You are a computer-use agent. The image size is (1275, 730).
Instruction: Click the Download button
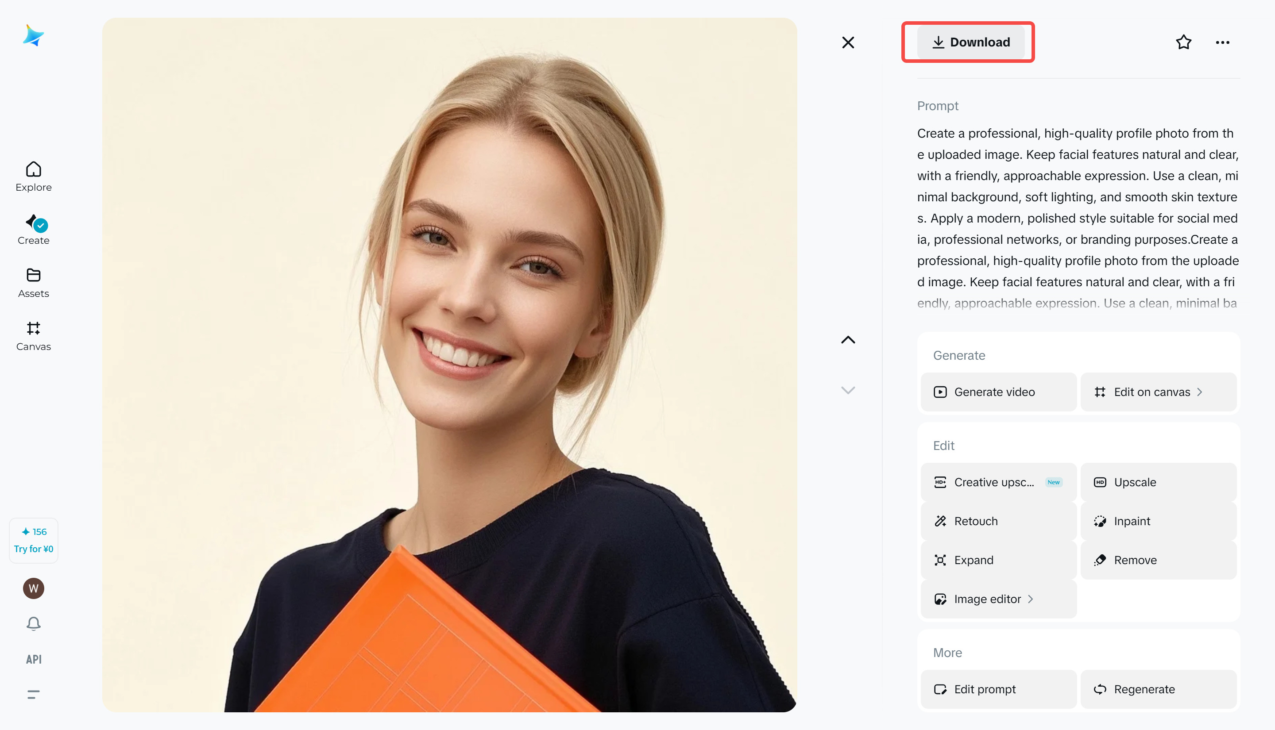pyautogui.click(x=968, y=42)
